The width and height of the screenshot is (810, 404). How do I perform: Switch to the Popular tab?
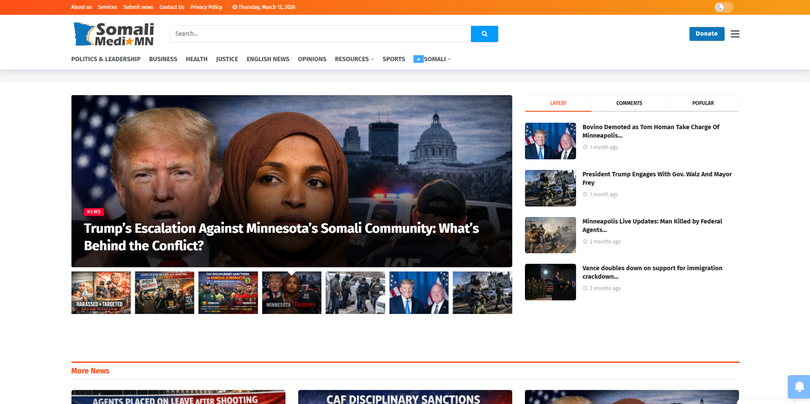pyautogui.click(x=703, y=103)
